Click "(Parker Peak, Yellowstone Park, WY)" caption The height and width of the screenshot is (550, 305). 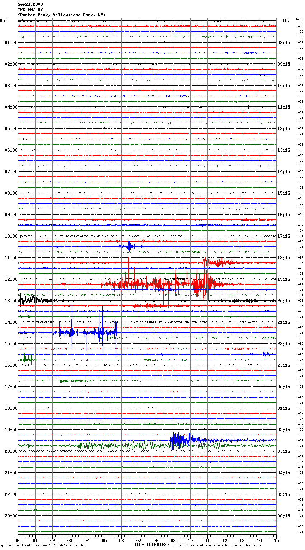(62, 15)
